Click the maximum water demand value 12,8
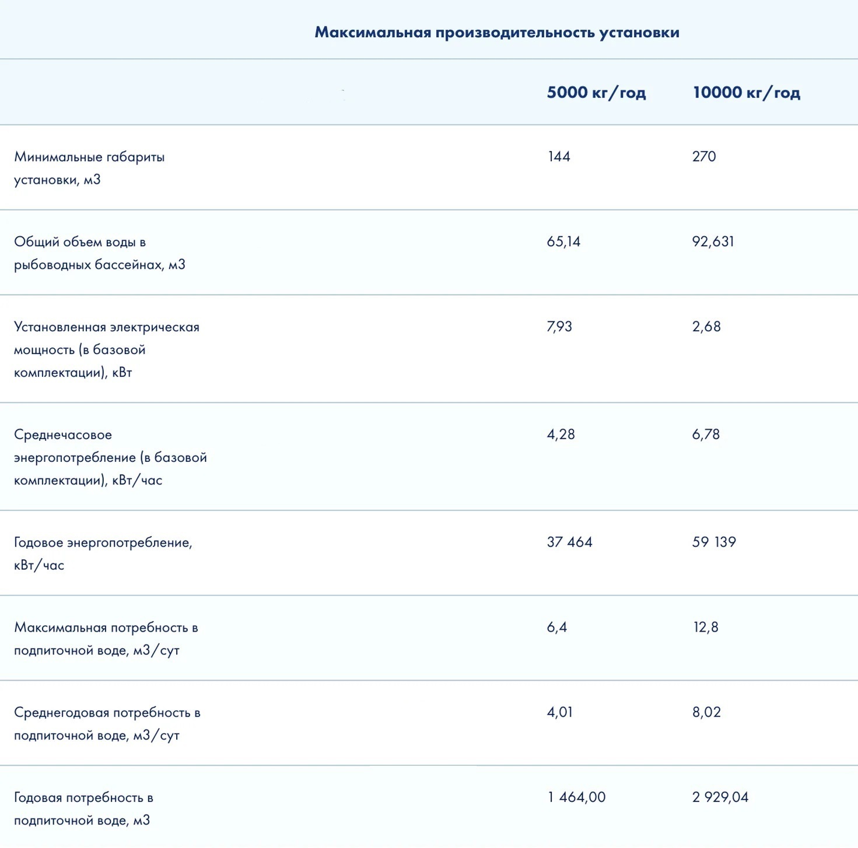Image resolution: width=858 pixels, height=848 pixels. click(x=705, y=628)
